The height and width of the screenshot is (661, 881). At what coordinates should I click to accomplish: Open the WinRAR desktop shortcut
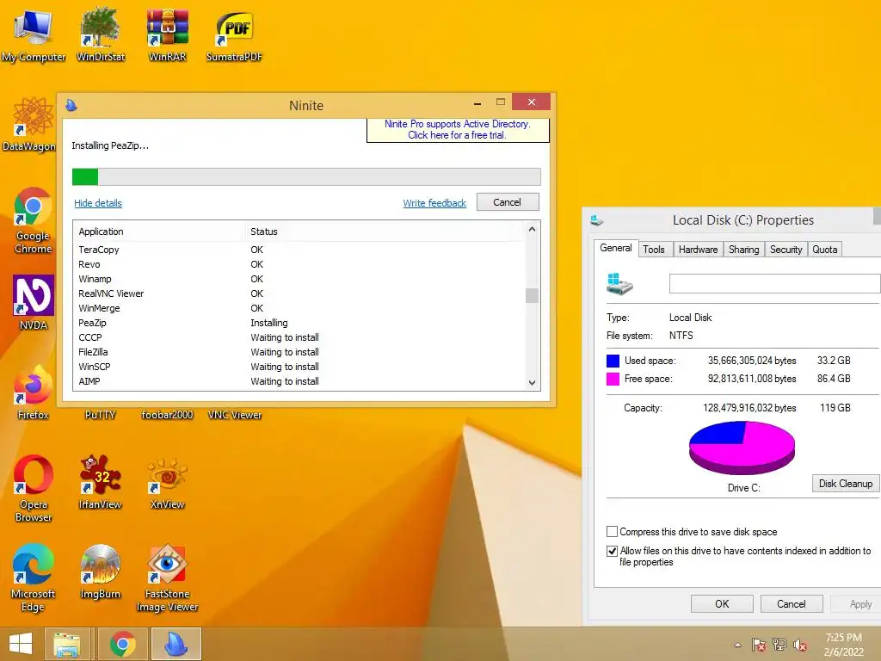168,36
